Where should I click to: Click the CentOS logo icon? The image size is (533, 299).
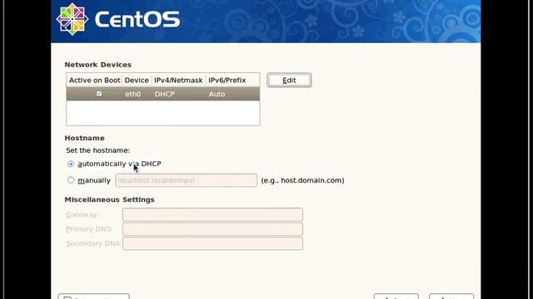pyautogui.click(x=72, y=19)
